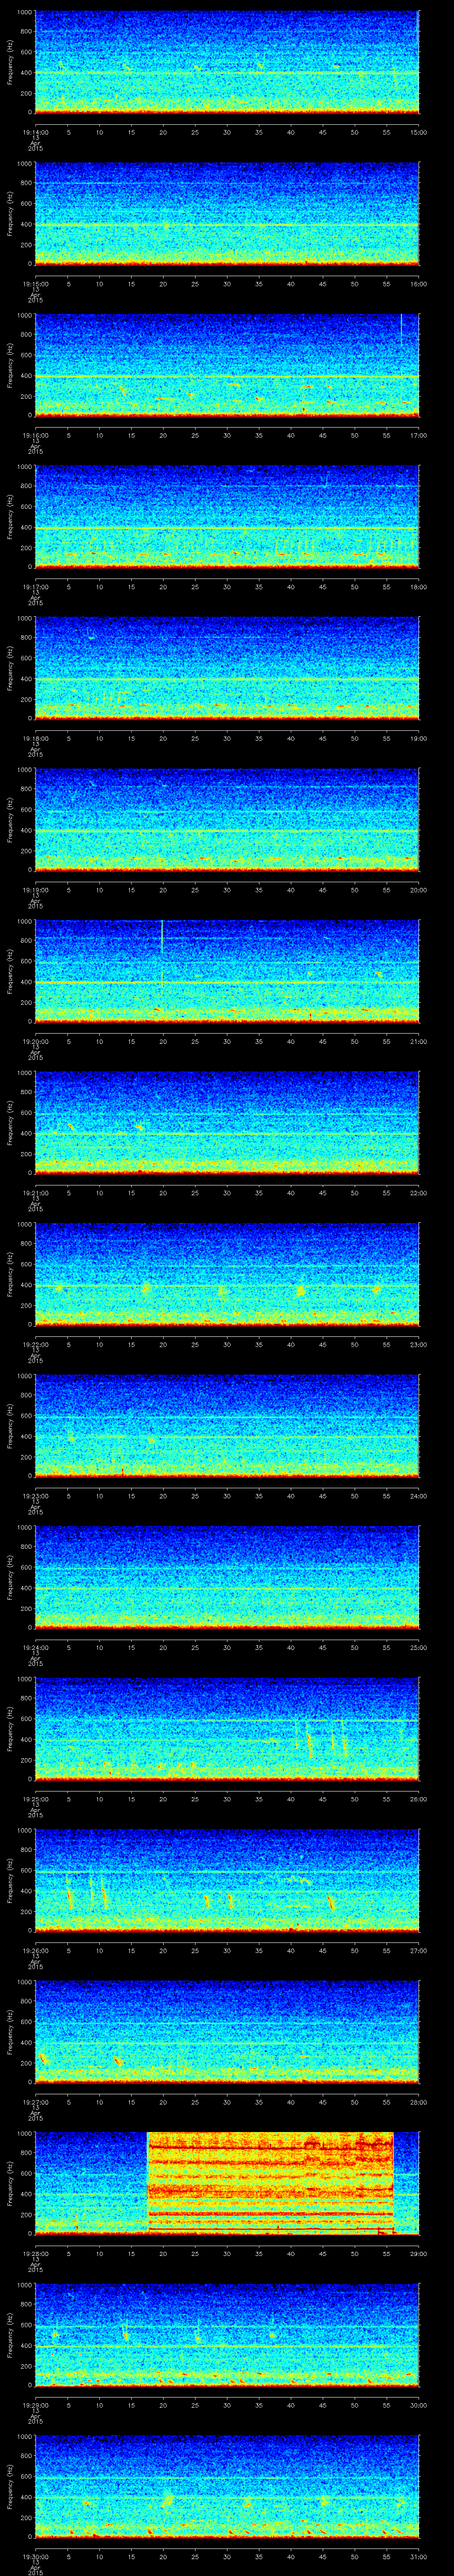Click the 'Frequency (Hz)' axis label of the 19:30:00 panel

point(10,2486)
